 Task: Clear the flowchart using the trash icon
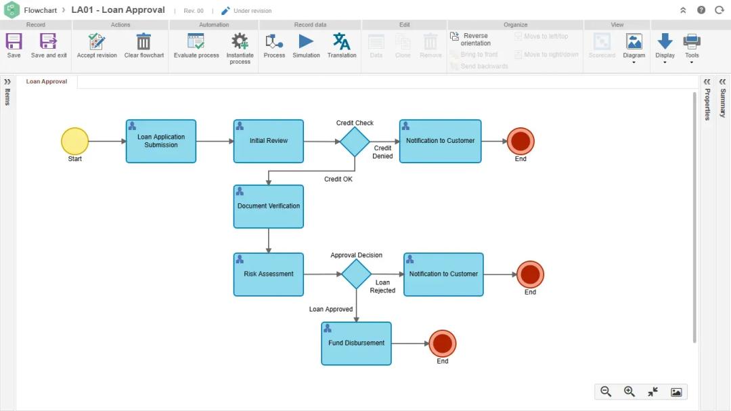143,43
